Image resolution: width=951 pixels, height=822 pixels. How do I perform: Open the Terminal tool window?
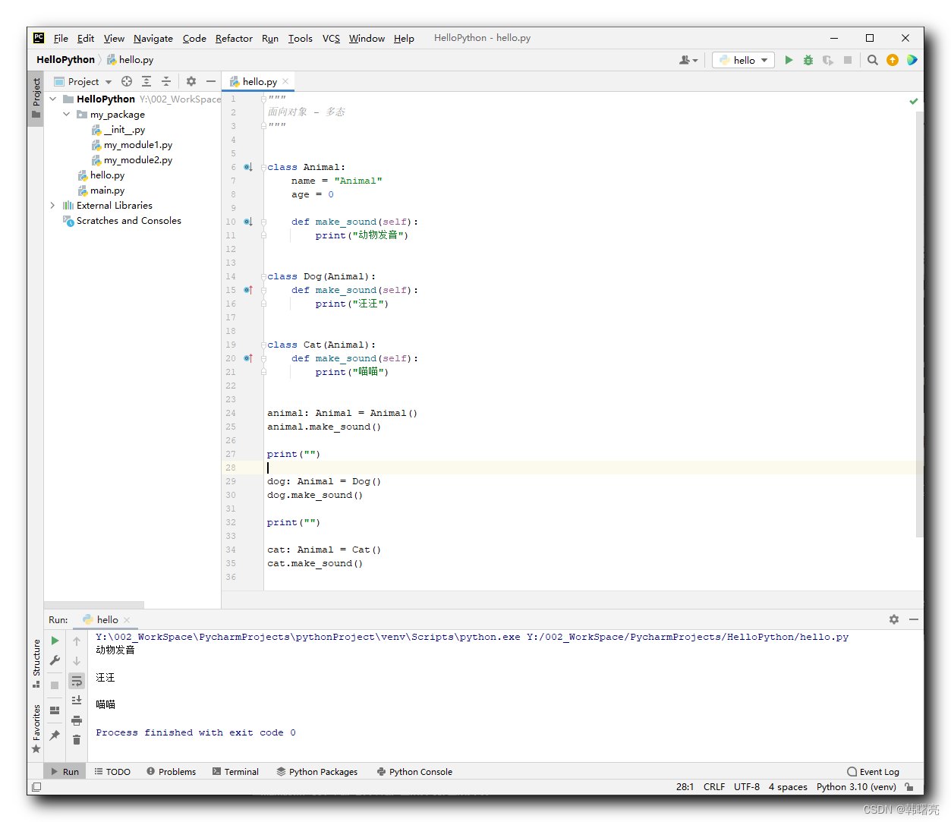tap(235, 772)
